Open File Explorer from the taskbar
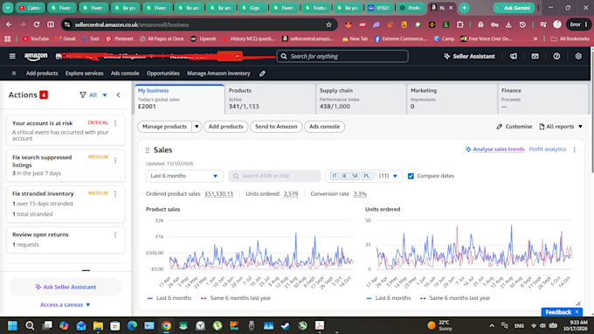The image size is (594, 334). [x=98, y=325]
